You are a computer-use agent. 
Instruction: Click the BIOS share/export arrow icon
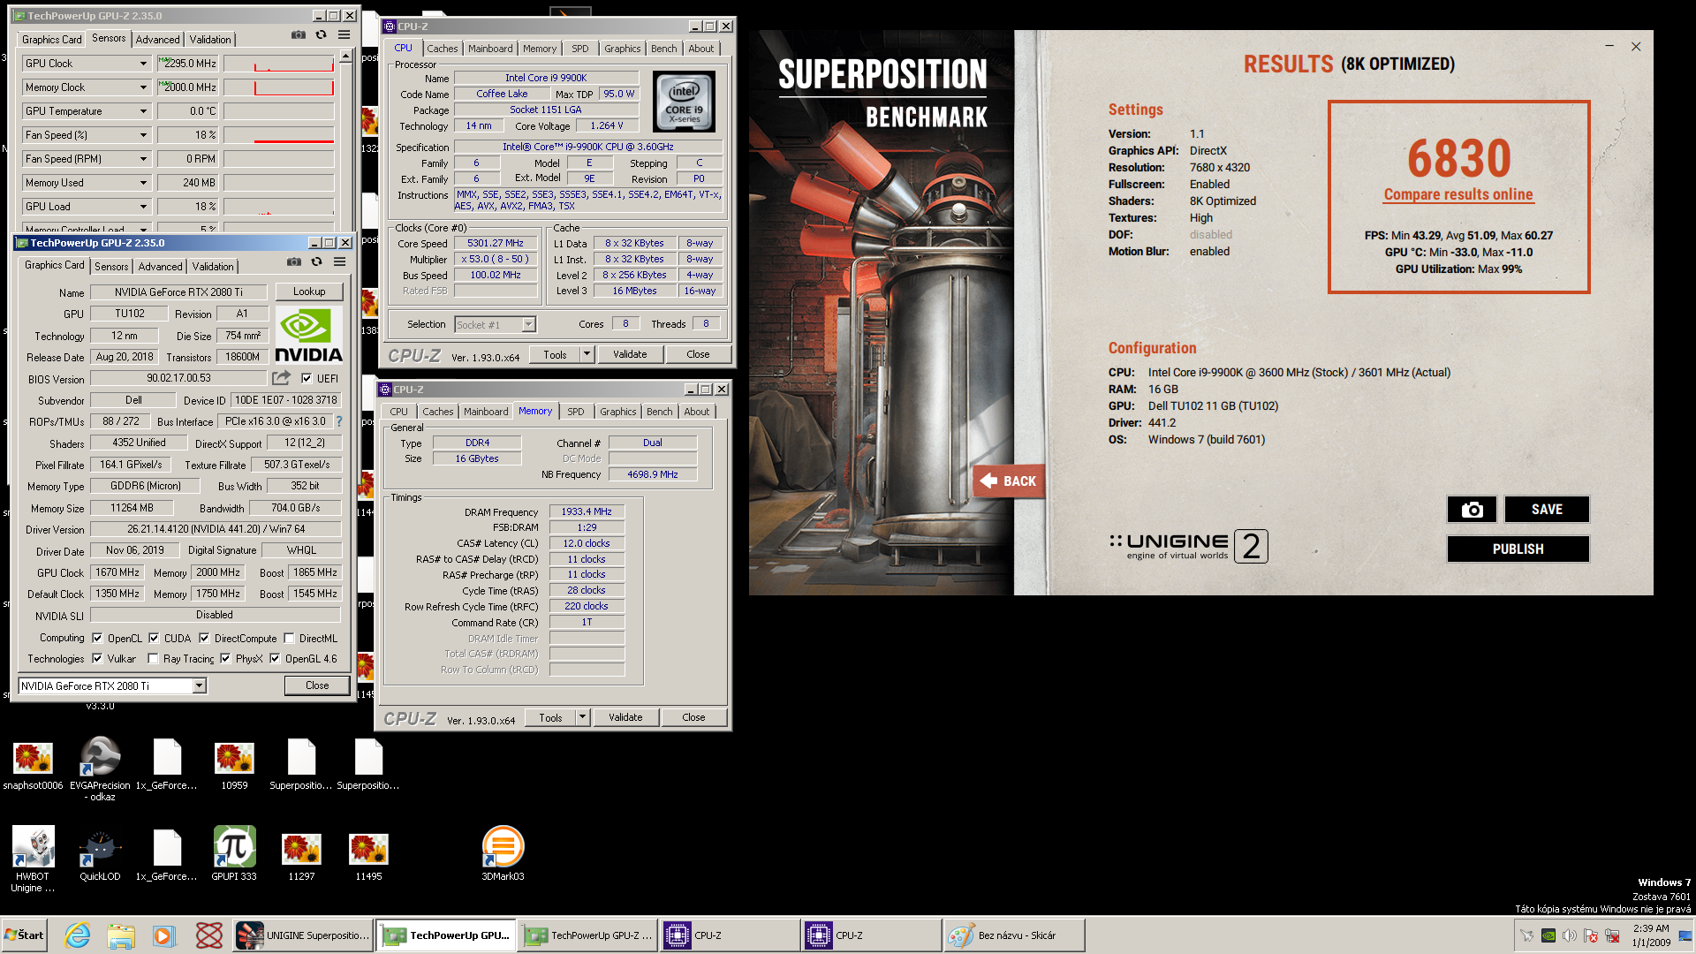281,378
